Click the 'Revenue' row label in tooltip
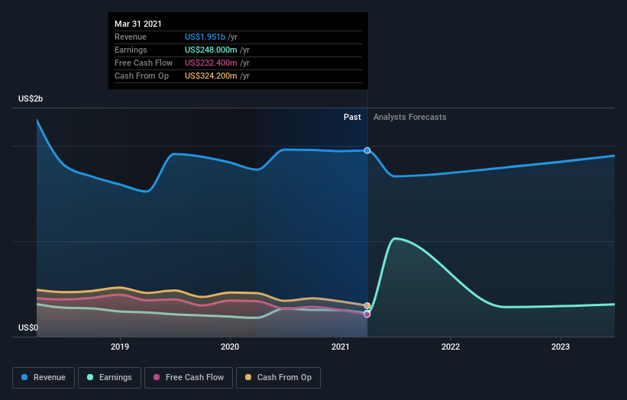The height and width of the screenshot is (400, 627). click(131, 37)
